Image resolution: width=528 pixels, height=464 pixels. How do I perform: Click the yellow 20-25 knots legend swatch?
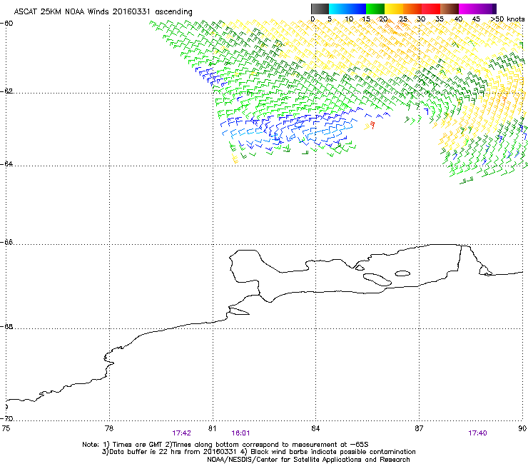[x=394, y=9]
